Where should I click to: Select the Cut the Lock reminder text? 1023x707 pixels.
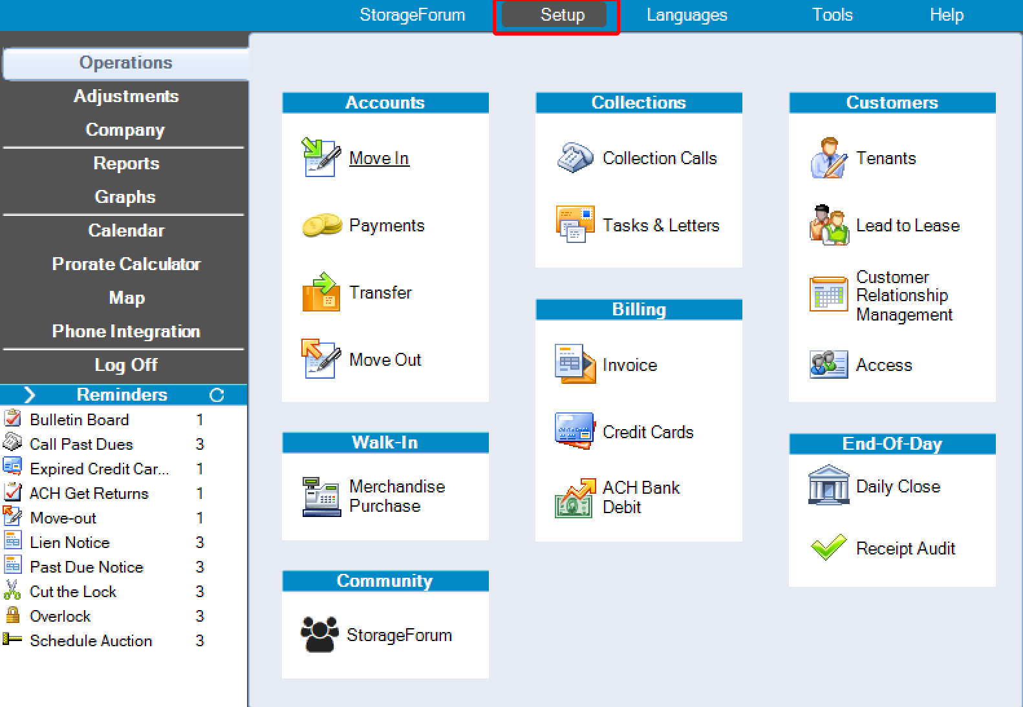(x=73, y=591)
